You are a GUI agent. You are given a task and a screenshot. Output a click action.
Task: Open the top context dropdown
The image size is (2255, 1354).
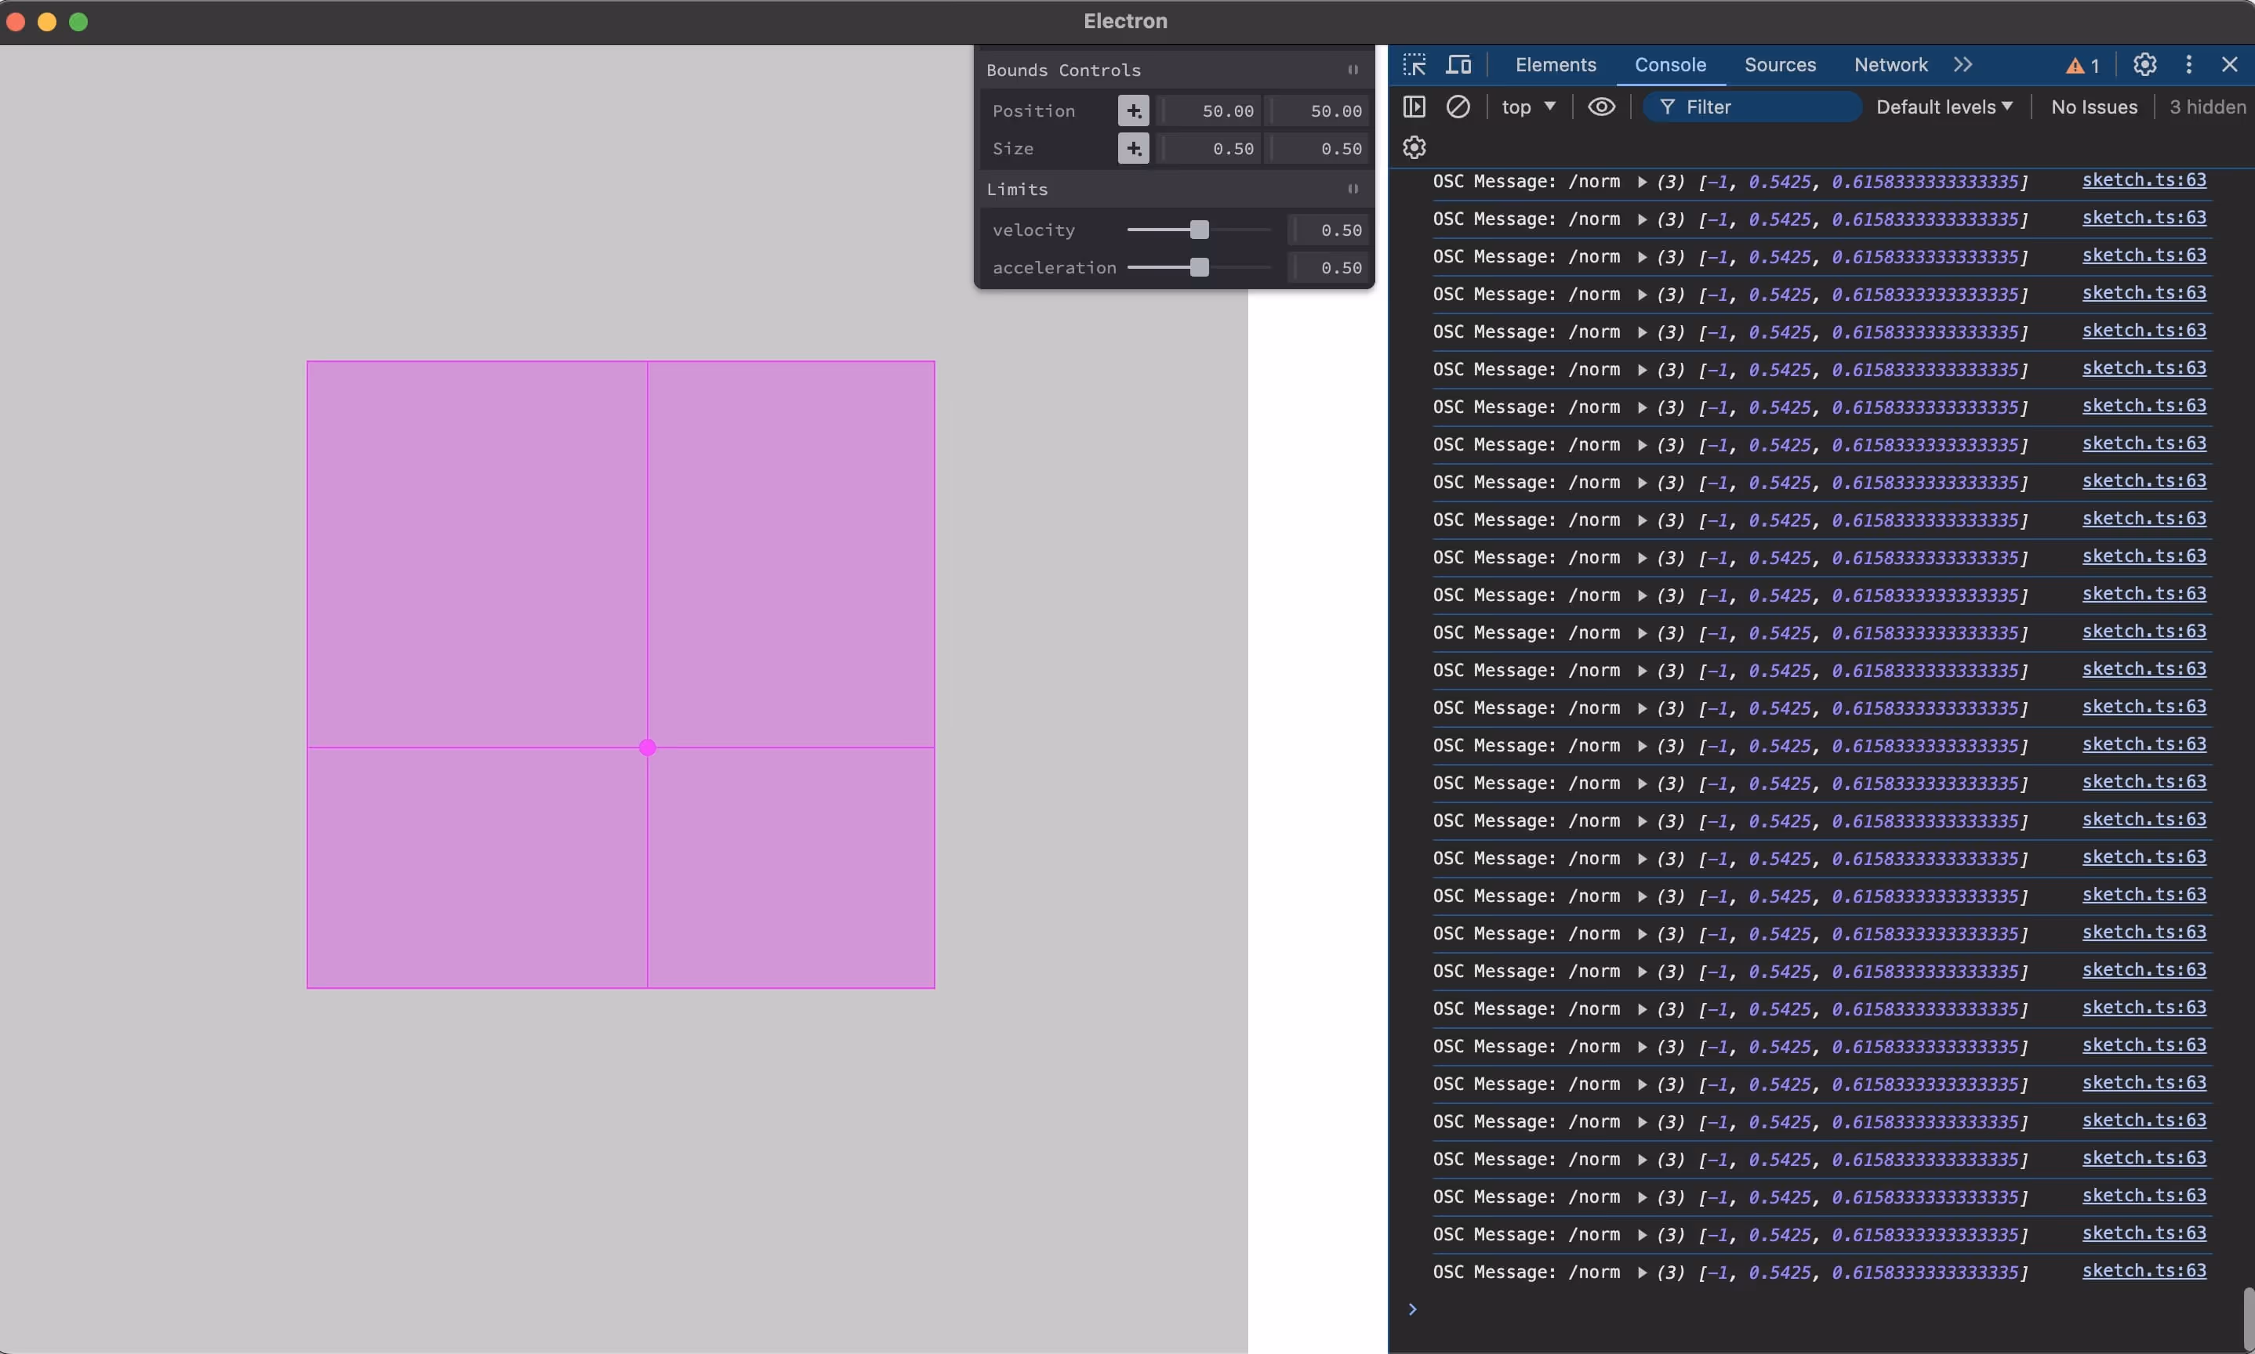click(1528, 107)
